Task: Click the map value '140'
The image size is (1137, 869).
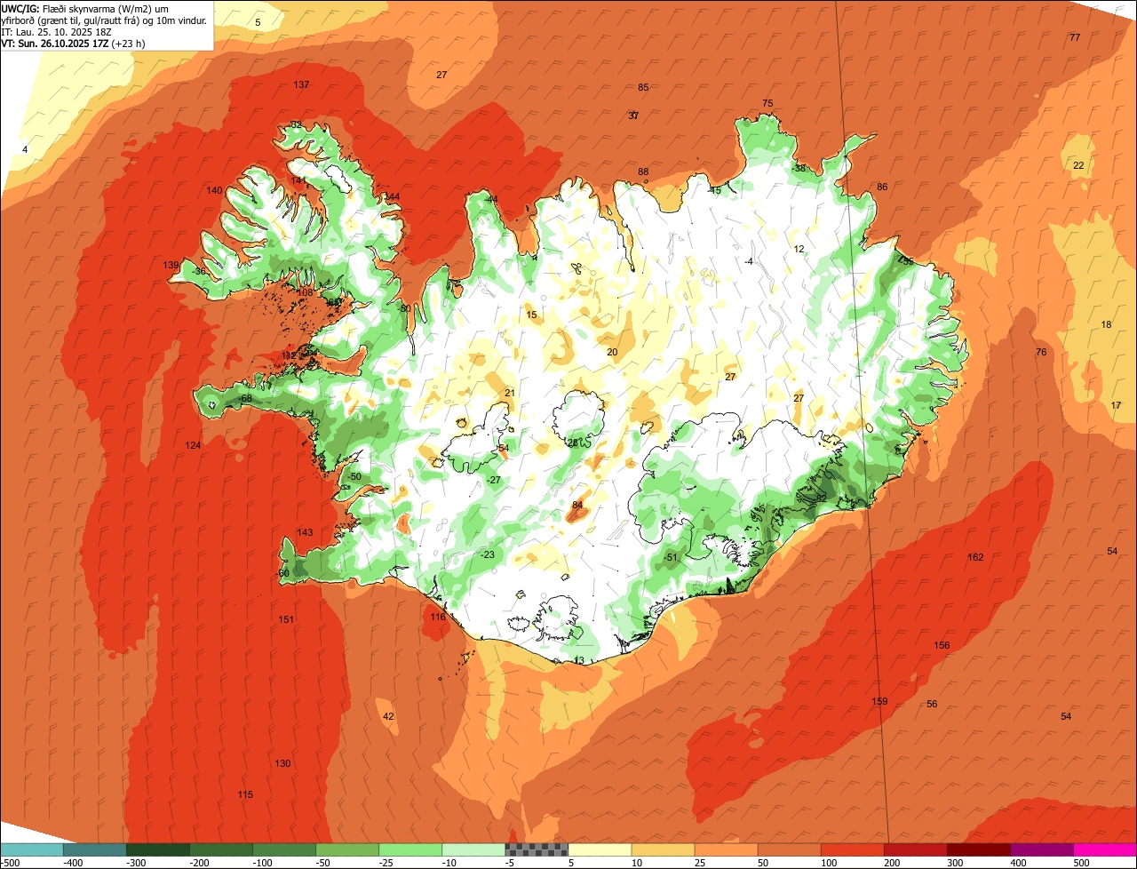Action: 214,190
